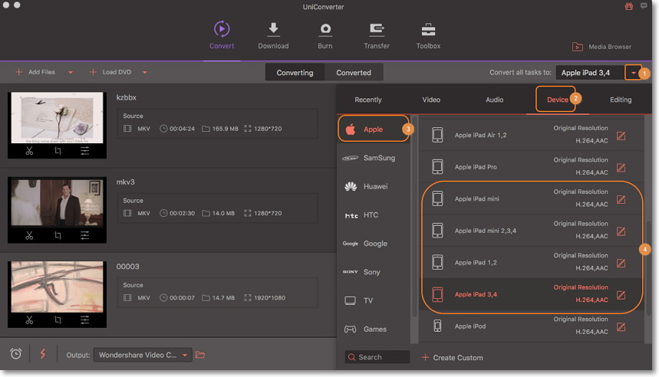Choose Google device category
659x377 pixels.
click(373, 244)
